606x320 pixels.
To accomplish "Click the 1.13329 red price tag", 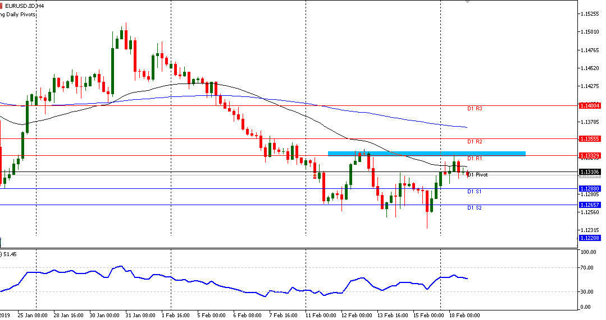I will [x=590, y=155].
